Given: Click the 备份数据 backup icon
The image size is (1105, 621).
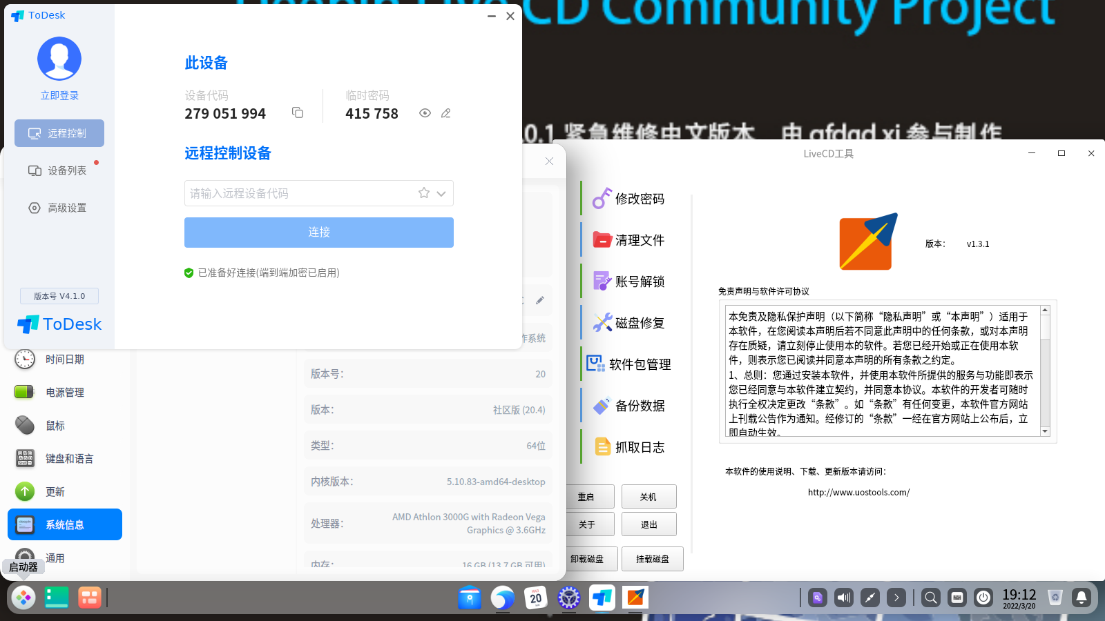Looking at the screenshot, I should coord(602,405).
